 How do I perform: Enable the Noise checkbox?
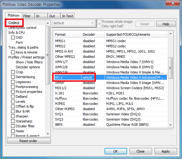[13, 131]
